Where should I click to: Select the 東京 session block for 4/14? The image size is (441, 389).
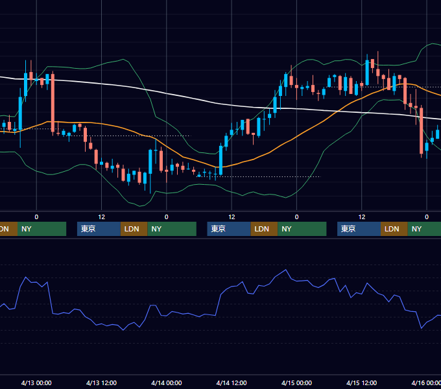pyautogui.click(x=229, y=229)
